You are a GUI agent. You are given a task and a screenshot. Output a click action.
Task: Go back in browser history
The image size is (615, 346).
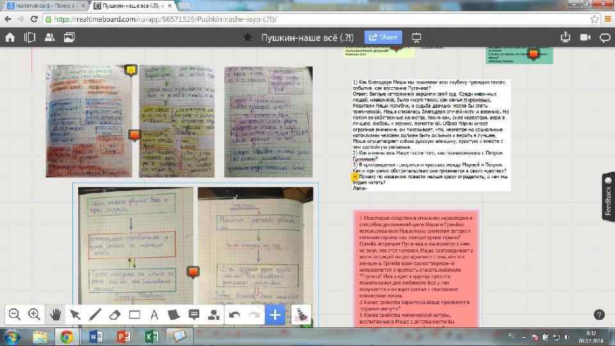(8, 19)
